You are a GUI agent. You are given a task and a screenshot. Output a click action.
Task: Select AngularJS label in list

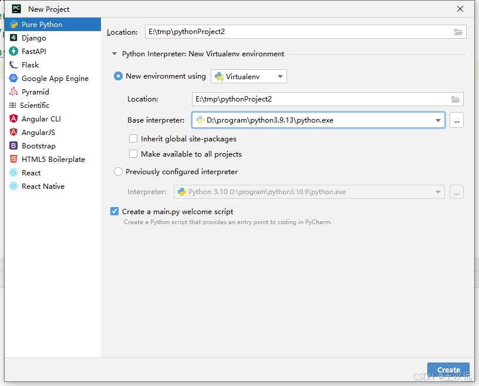39,132
